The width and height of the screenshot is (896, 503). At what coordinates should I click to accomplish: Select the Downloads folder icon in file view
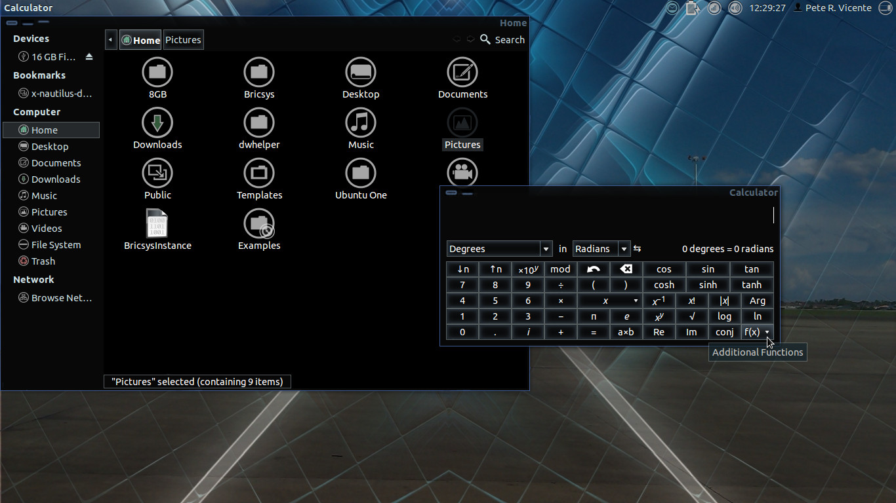tap(157, 122)
